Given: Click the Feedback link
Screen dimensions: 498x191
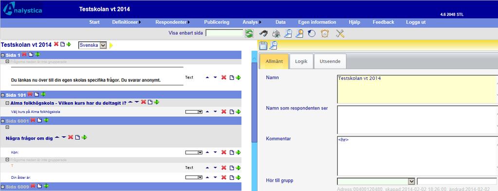Looking at the screenshot, I should (x=383, y=22).
